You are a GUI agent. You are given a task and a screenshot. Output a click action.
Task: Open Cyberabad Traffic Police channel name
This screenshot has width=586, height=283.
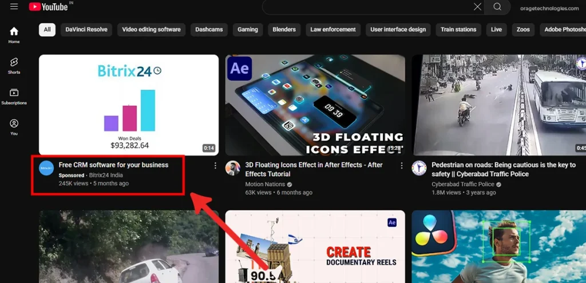462,184
